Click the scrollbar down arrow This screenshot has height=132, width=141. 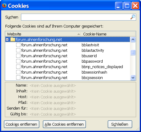(133, 78)
